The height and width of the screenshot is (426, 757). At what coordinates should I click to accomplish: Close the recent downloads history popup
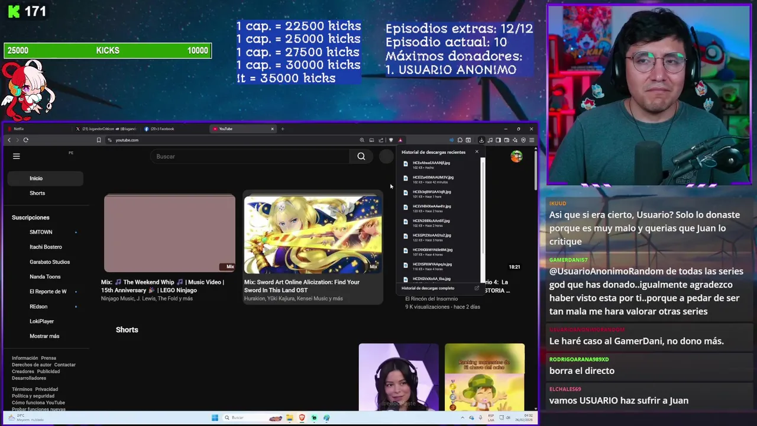click(x=477, y=152)
